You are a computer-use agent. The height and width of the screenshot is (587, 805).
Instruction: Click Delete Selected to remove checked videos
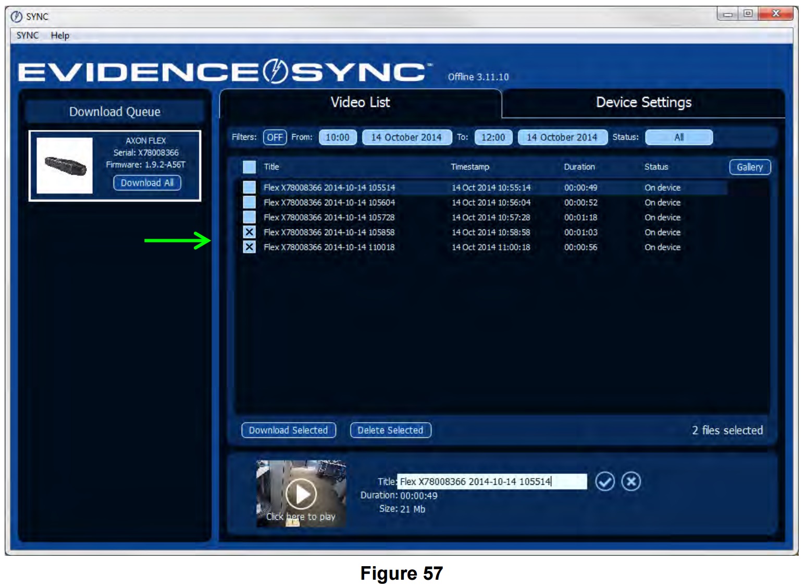[x=391, y=430]
